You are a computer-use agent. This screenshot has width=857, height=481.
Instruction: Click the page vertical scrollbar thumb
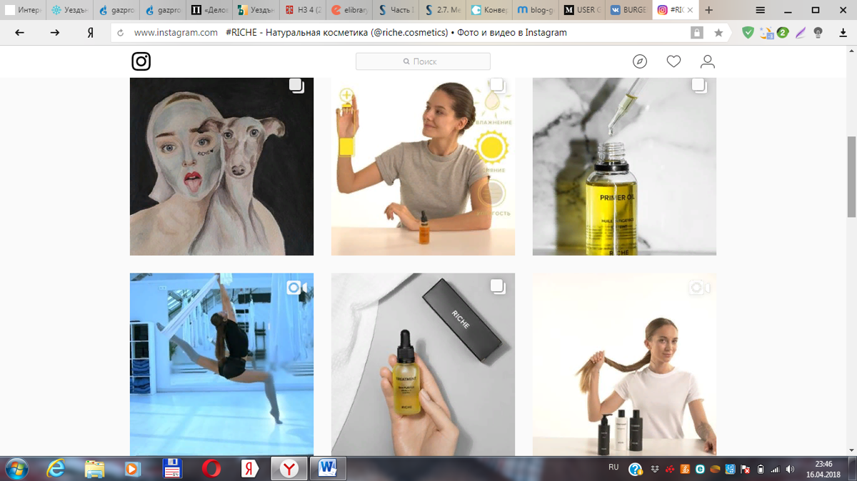pyautogui.click(x=851, y=176)
